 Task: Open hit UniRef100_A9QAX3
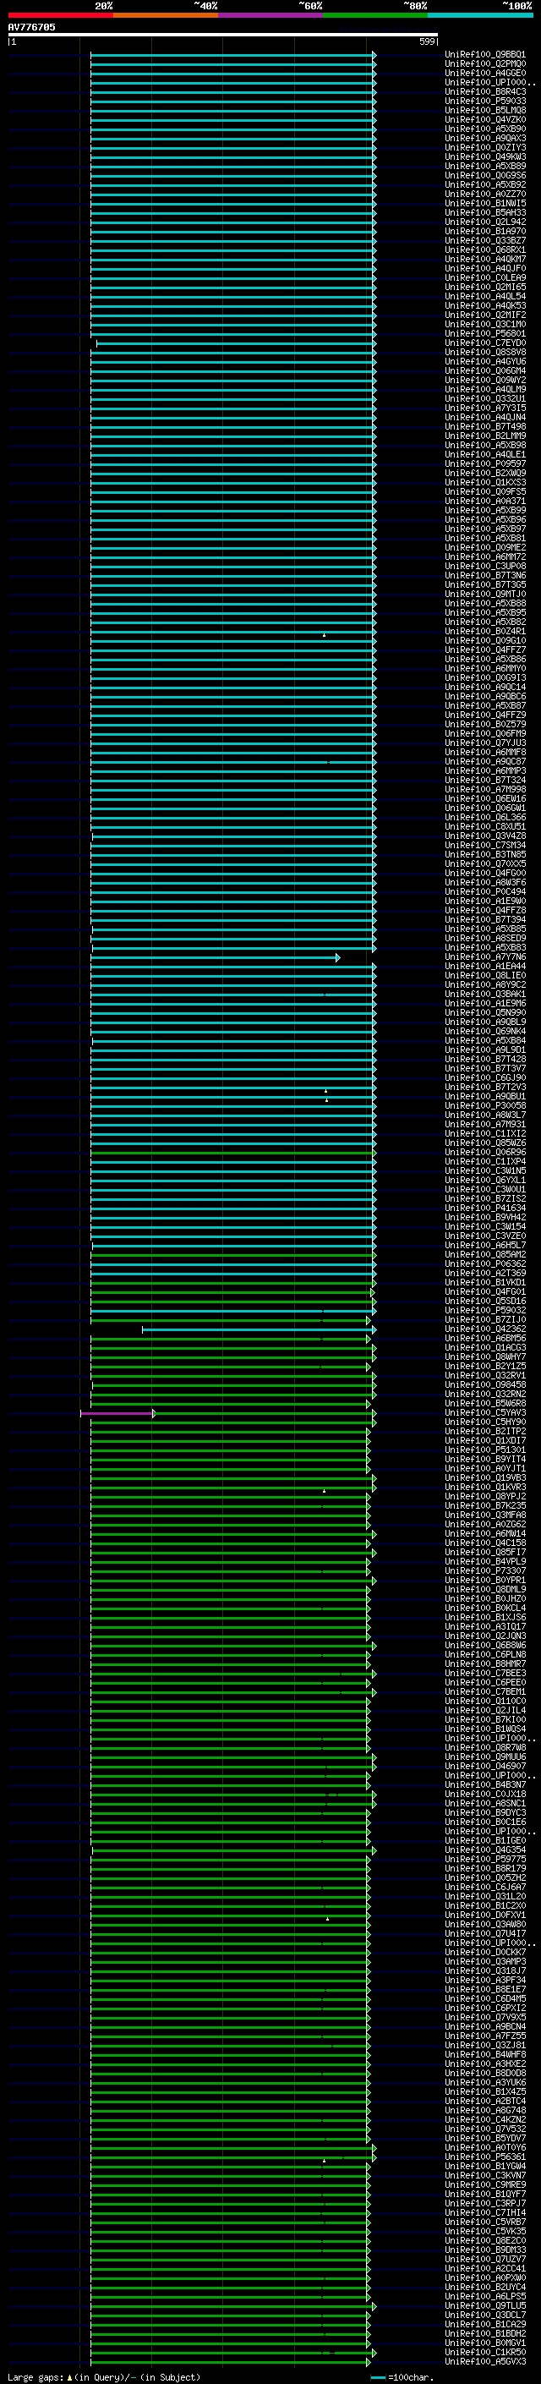coord(485,138)
